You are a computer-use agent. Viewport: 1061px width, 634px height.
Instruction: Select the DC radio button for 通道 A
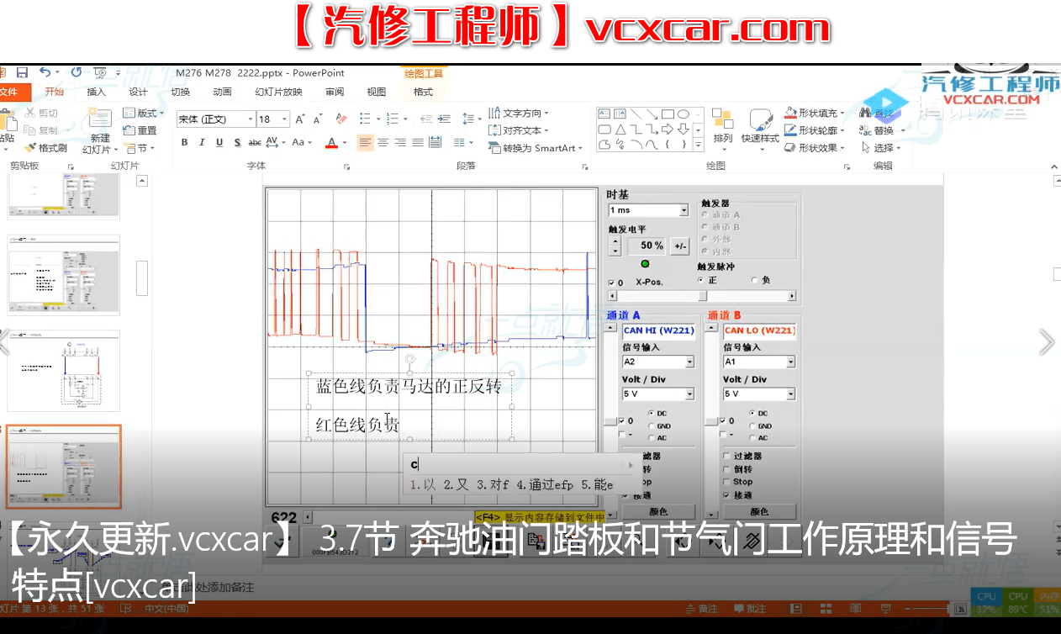[650, 411]
